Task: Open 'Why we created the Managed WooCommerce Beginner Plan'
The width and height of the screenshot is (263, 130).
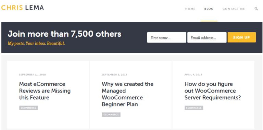Action: click(x=127, y=94)
